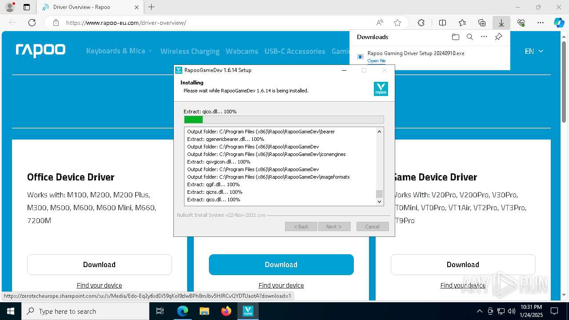
Task: Refresh the page with the reload icon
Action: tap(32, 23)
